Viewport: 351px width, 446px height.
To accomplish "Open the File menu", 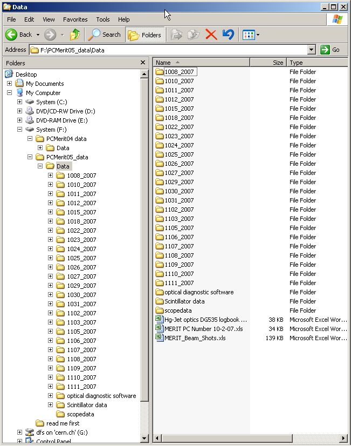I will click(11, 19).
